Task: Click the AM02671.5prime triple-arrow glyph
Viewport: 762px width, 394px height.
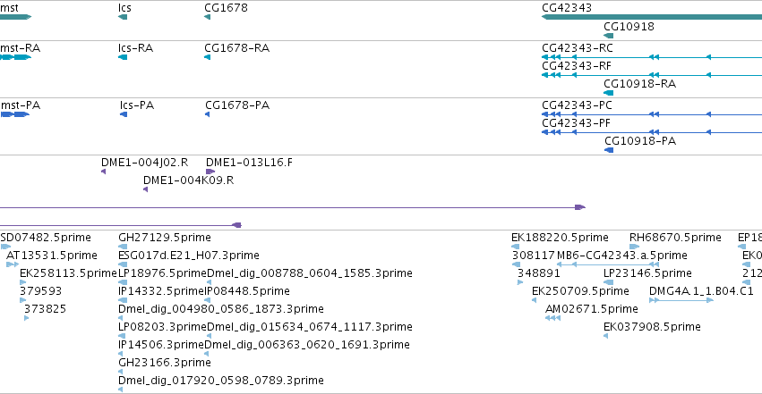Action: 553,318
